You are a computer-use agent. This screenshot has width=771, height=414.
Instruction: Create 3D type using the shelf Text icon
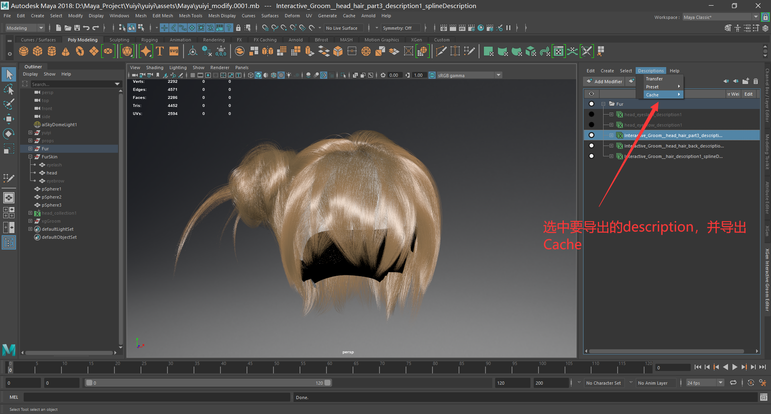pos(159,51)
